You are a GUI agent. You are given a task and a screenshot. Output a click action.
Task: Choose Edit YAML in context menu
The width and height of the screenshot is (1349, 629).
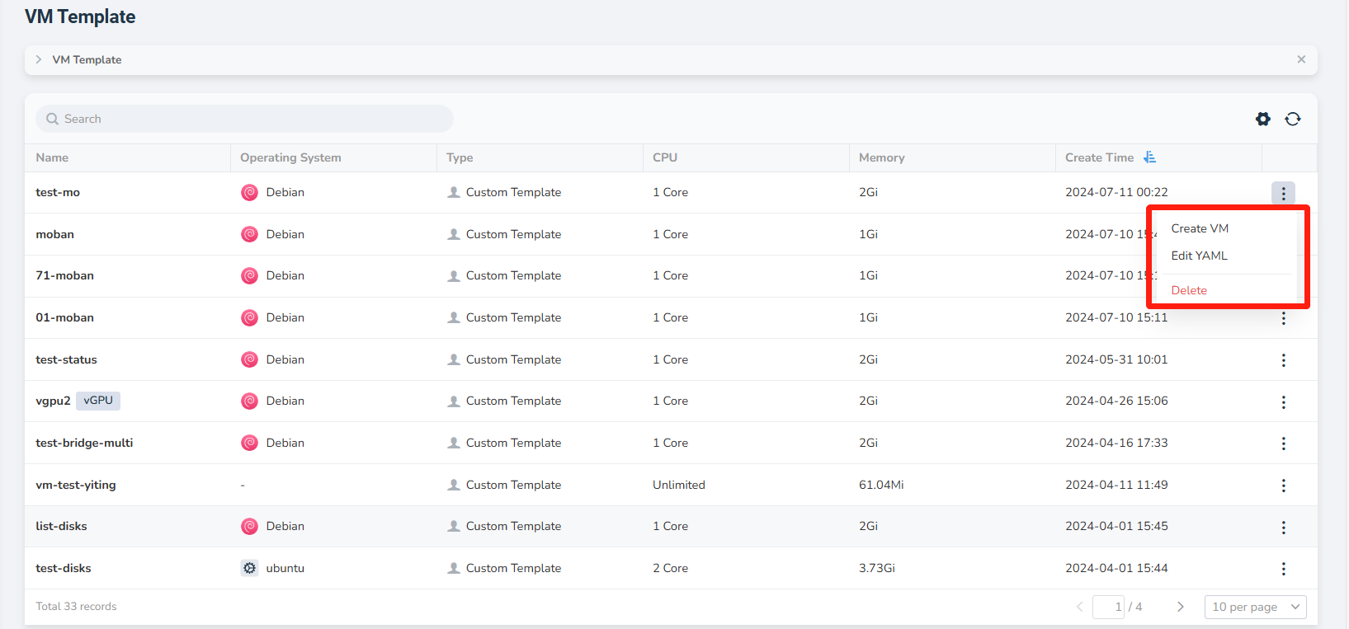pyautogui.click(x=1199, y=256)
